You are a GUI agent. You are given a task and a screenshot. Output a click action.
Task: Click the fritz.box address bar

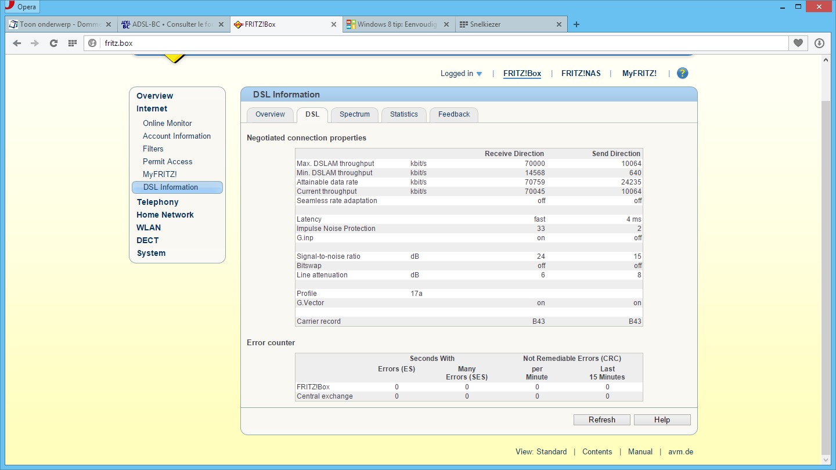(441, 43)
